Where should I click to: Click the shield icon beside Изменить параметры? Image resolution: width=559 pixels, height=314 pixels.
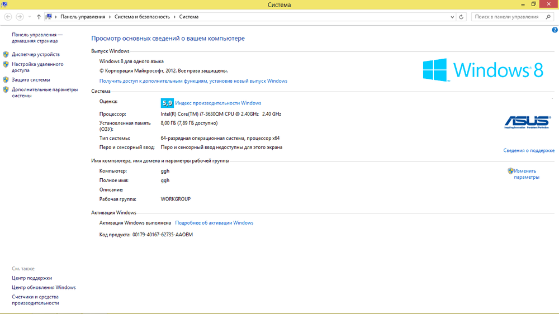click(510, 171)
